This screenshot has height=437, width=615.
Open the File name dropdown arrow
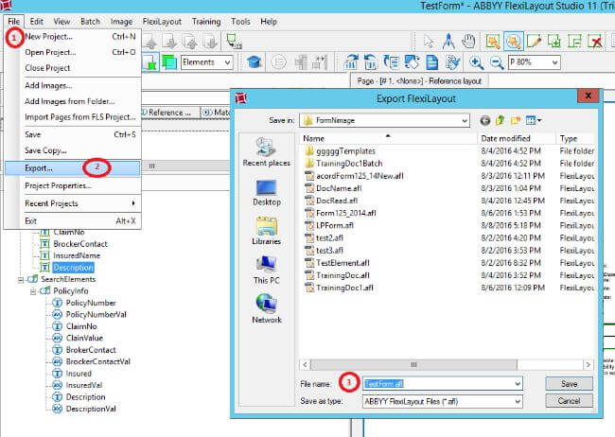click(x=518, y=384)
